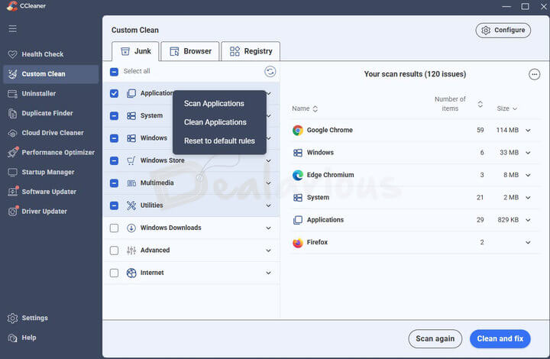Open Performance Optimizer
This screenshot has width=550, height=359.
[x=51, y=153]
